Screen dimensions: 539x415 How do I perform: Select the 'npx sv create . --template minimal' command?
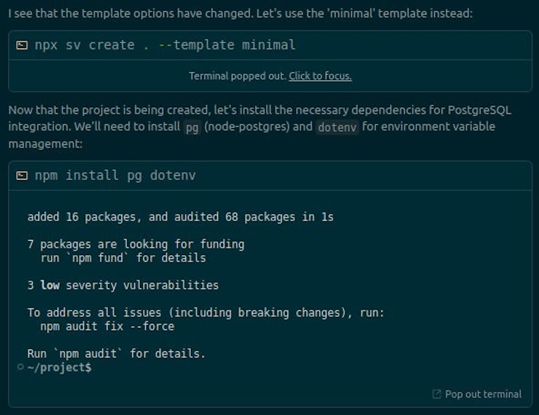pos(165,45)
